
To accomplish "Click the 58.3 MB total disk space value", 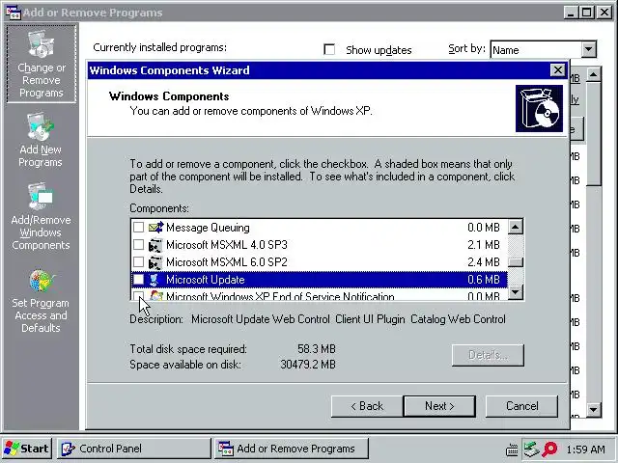I will point(317,349).
